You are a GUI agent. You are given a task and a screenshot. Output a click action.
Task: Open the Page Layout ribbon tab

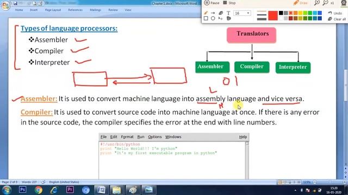click(x=53, y=10)
